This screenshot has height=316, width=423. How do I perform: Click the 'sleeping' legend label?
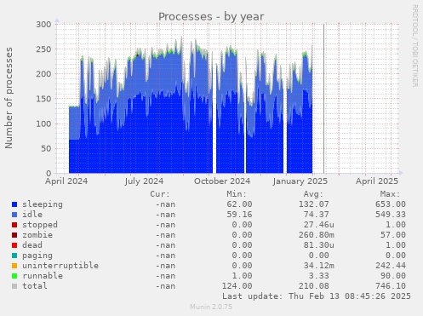[x=43, y=204]
